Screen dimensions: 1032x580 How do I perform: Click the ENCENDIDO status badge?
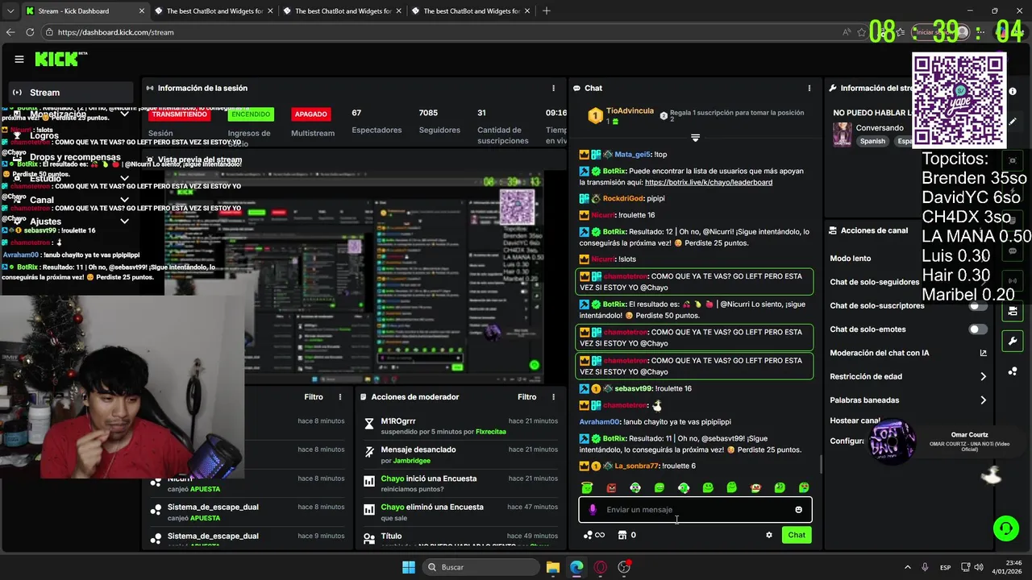[251, 114]
